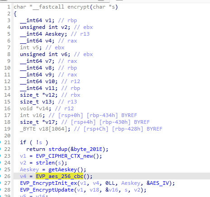Click the EVP_EncryptInit_ex function call
The image size is (210, 197).
(48, 183)
